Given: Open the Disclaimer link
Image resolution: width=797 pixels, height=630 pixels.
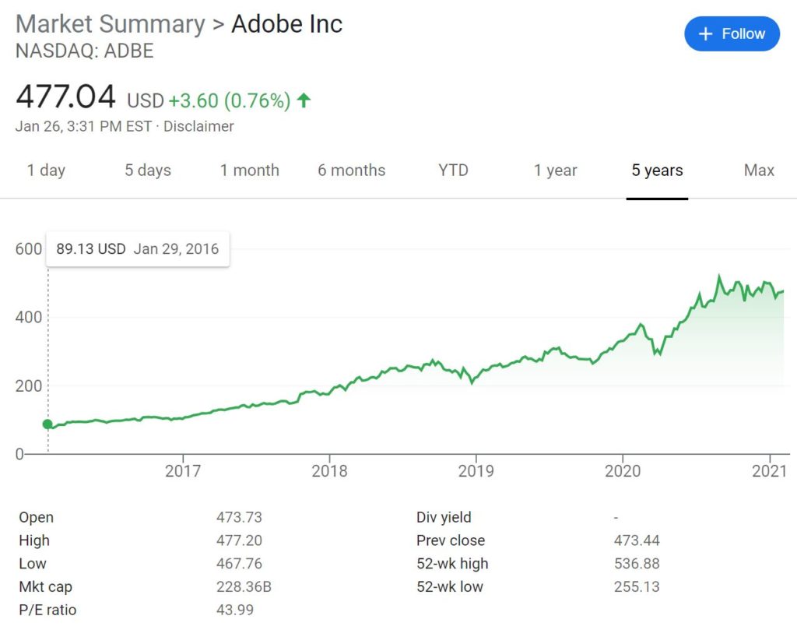Looking at the screenshot, I should pos(198,126).
